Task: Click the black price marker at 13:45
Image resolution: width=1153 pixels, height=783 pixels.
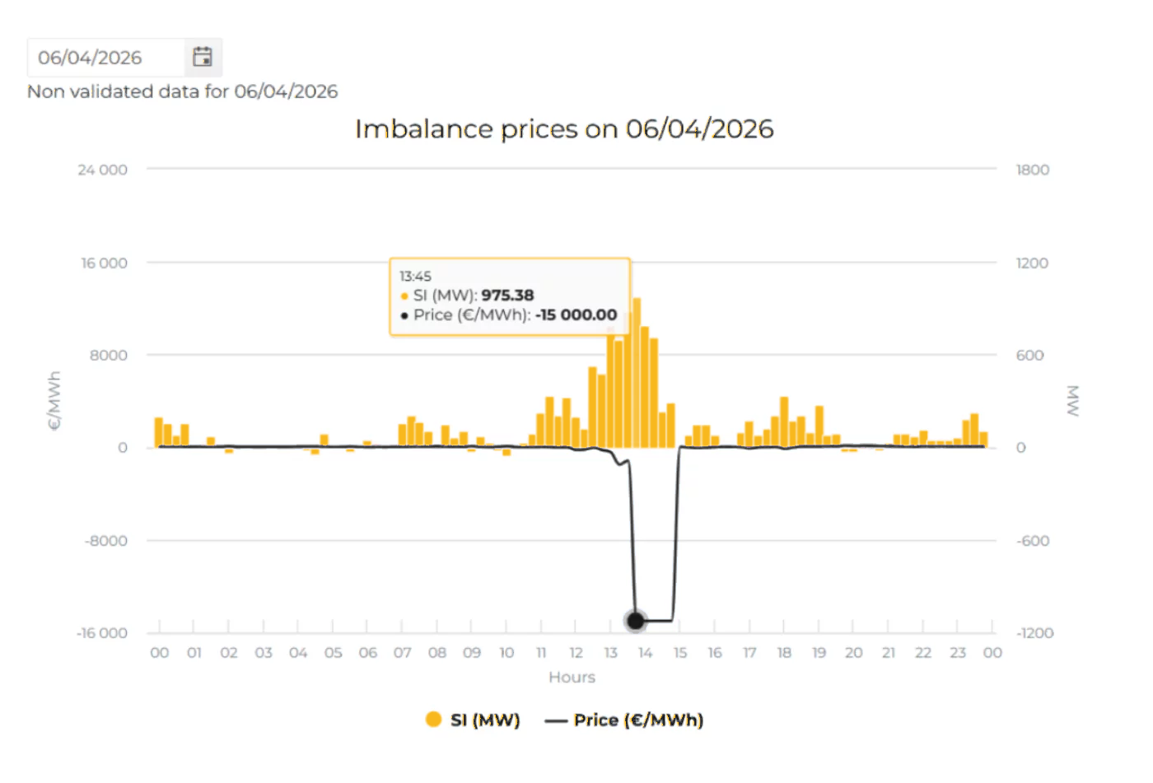Action: point(635,621)
